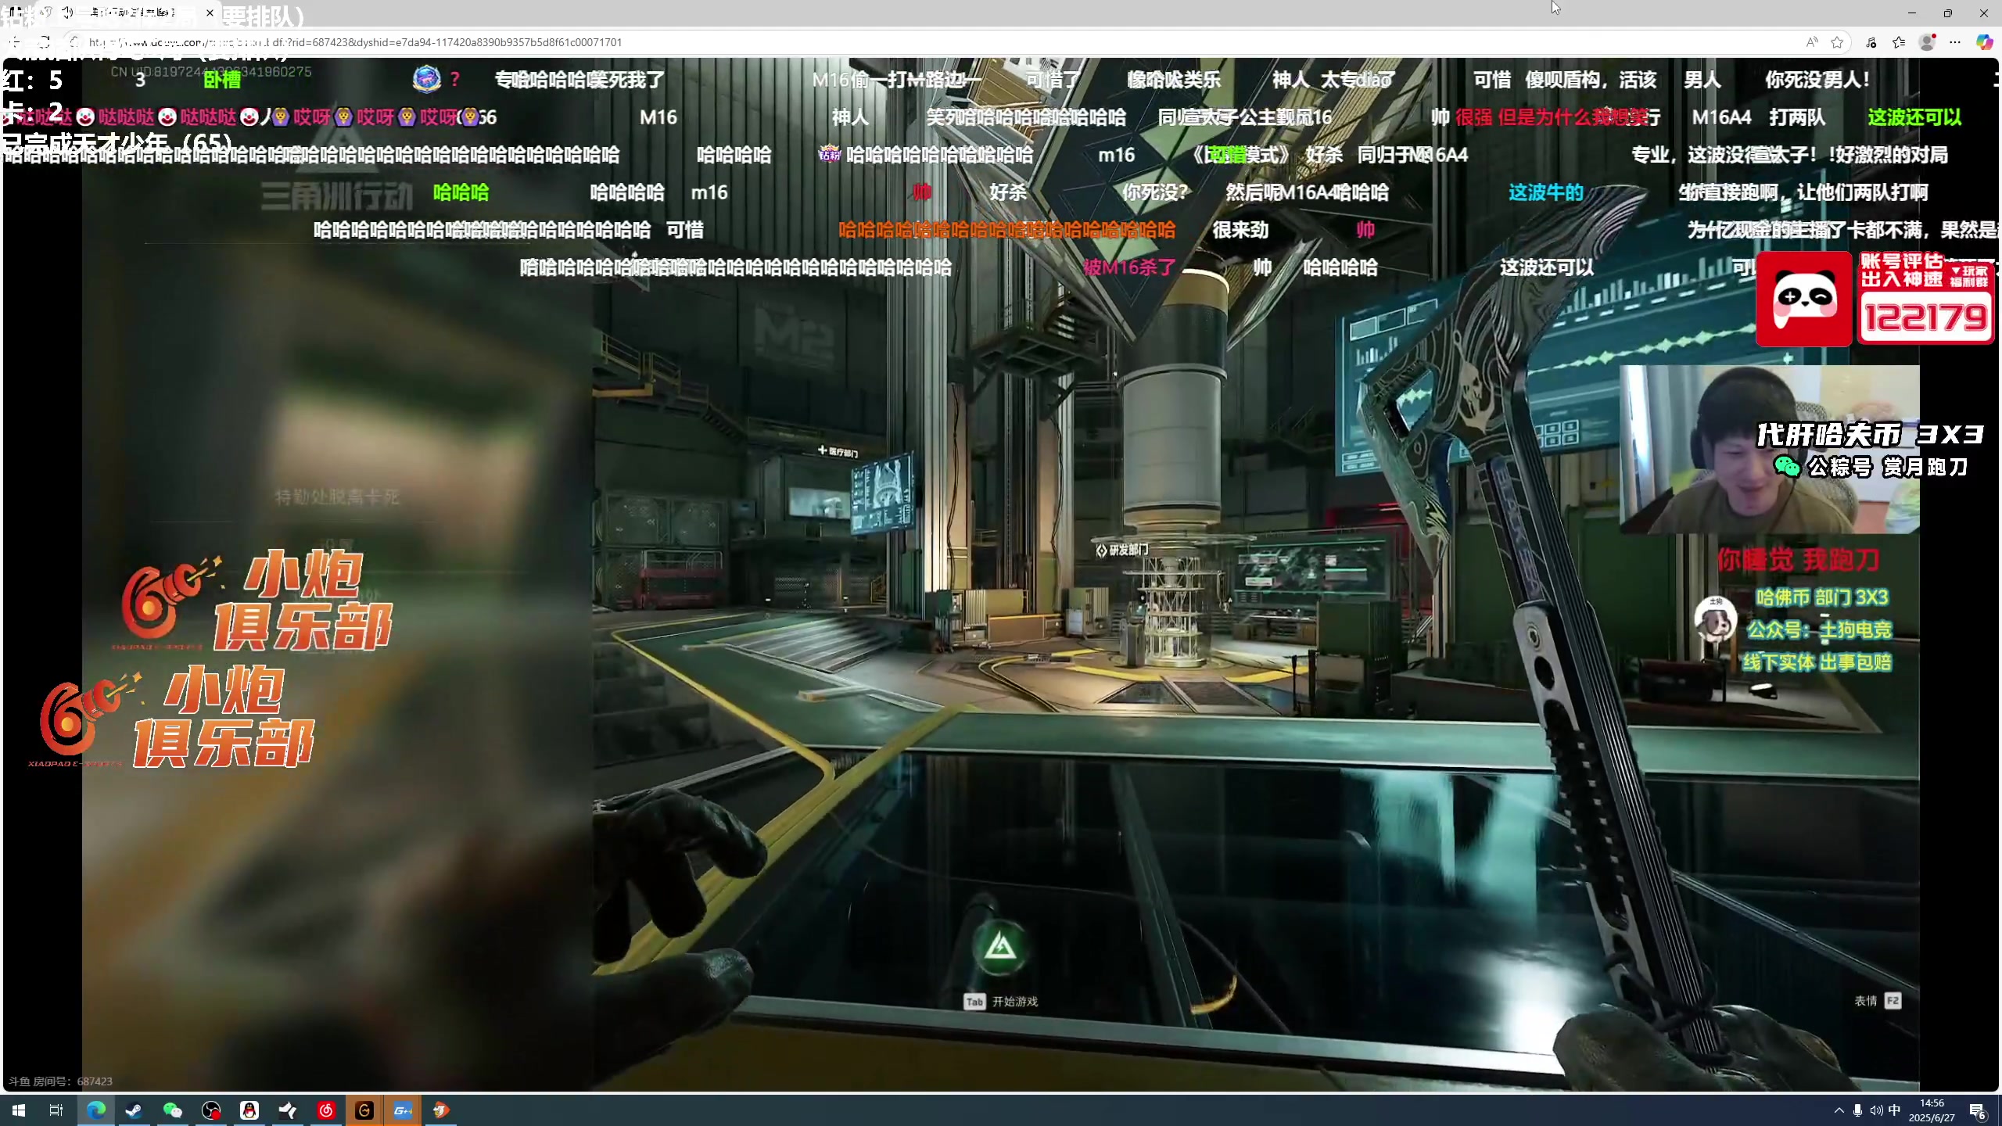The width and height of the screenshot is (2002, 1126).
Task: Open the media control music icon
Action: 1871,42
